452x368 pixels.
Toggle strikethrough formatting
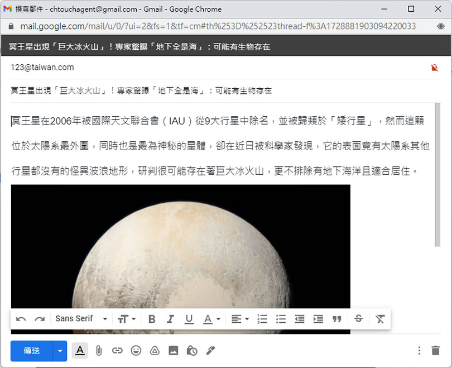358,319
